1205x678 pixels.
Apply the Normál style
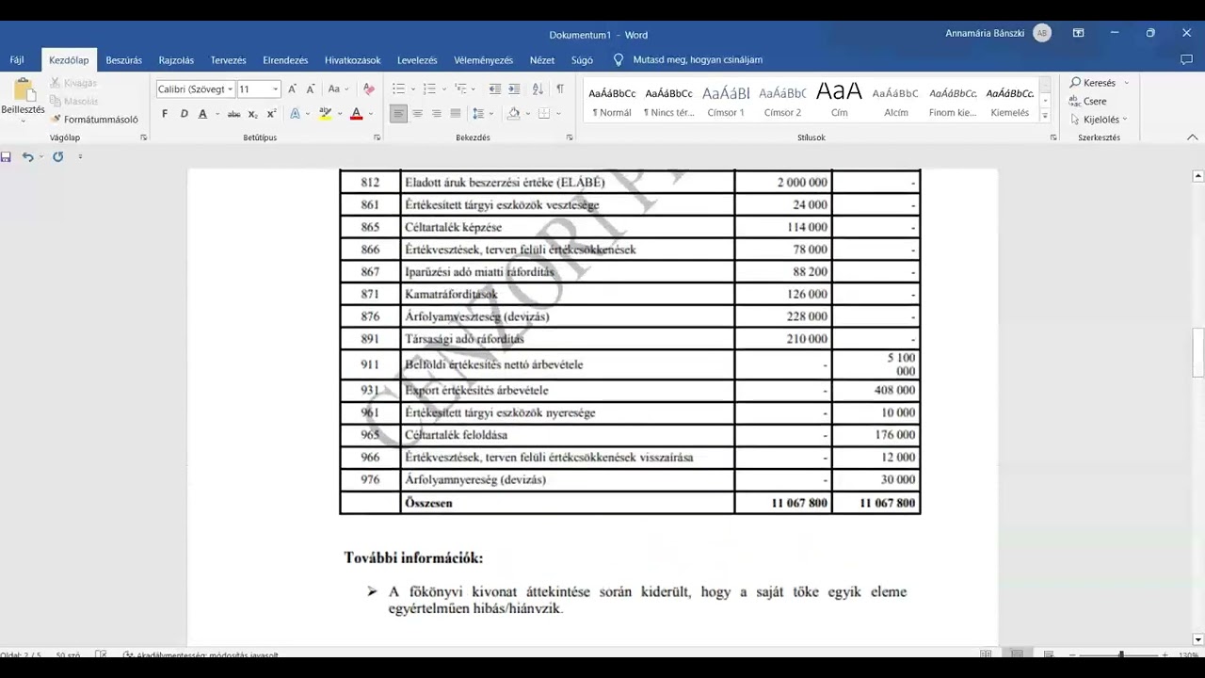coord(612,101)
